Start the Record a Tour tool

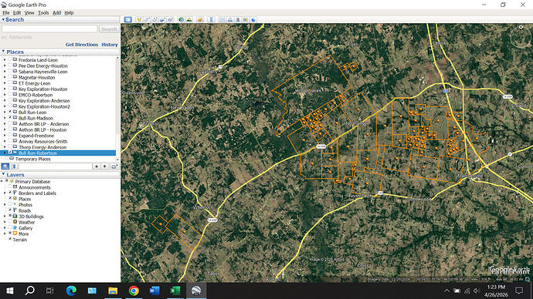point(170,20)
